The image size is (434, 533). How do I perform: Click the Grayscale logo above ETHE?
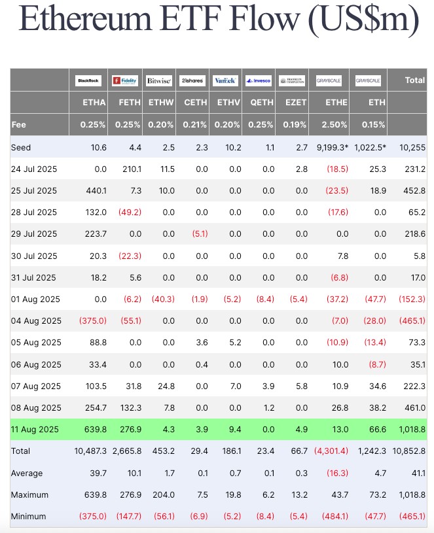pyautogui.click(x=329, y=80)
